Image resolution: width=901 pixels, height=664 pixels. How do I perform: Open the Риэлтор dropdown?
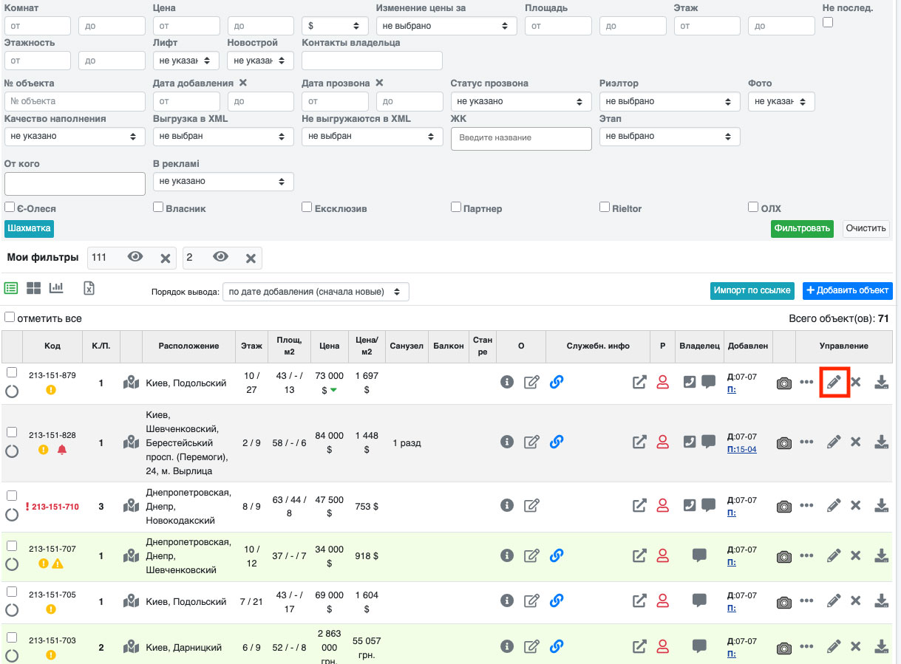[669, 101]
